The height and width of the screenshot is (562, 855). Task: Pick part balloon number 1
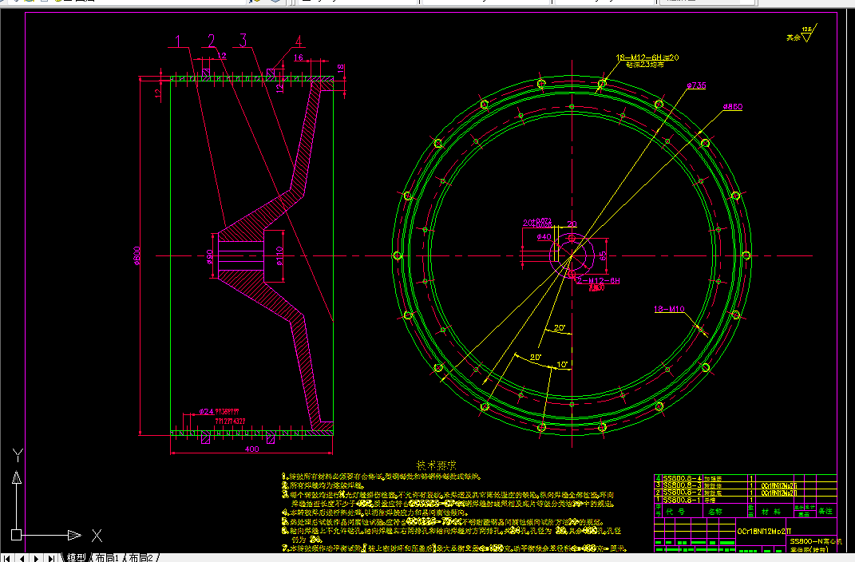(177, 41)
